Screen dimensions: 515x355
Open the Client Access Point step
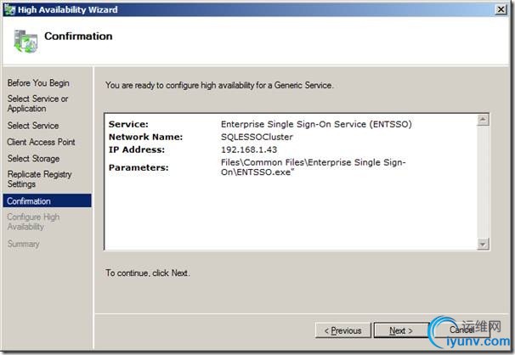pyautogui.click(x=41, y=142)
